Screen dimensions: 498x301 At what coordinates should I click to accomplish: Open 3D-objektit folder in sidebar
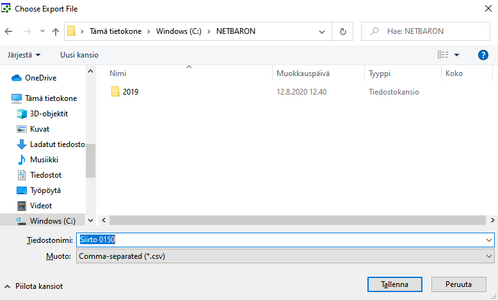pyautogui.click(x=49, y=114)
